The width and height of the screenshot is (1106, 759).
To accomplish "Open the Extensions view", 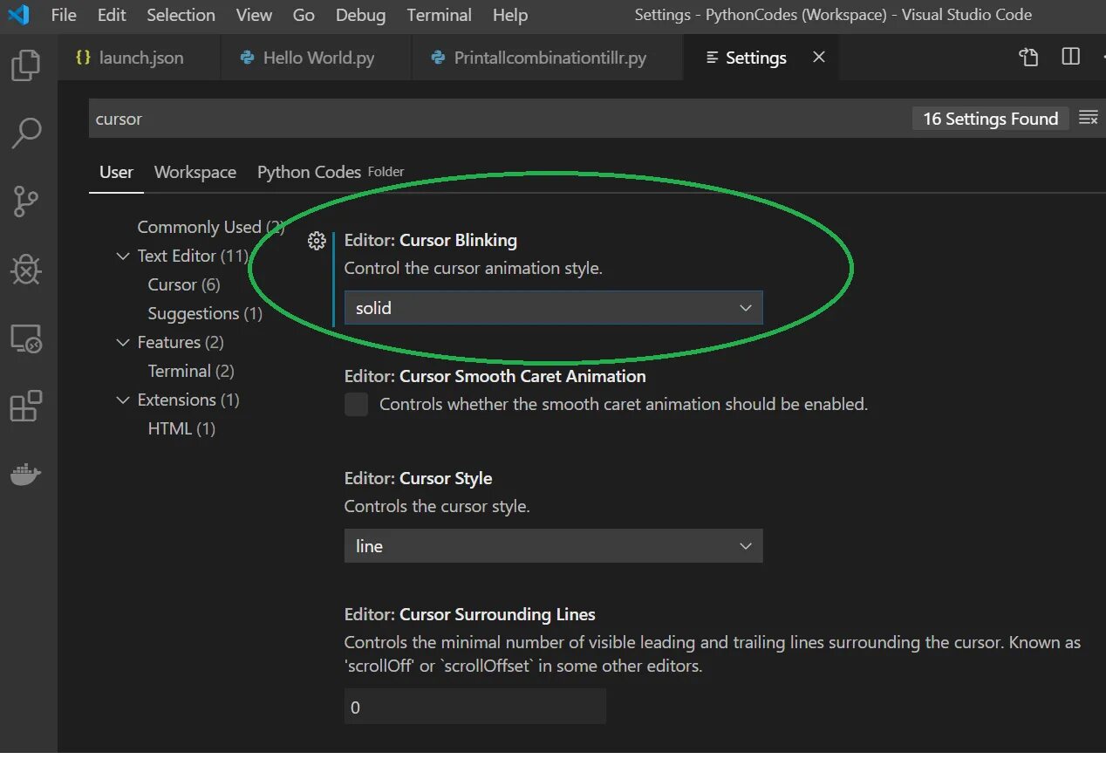I will pyautogui.click(x=26, y=406).
